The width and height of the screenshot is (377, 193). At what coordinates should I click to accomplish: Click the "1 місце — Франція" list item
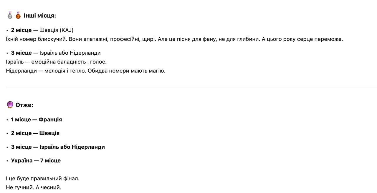[x=37, y=120]
